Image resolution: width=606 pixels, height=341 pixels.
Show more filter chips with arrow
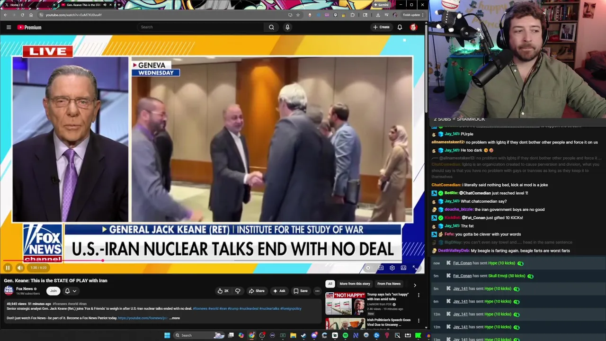pos(415,285)
